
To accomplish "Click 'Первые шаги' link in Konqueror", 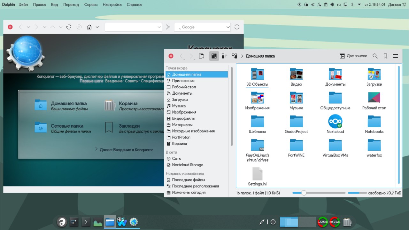I will [91, 81].
